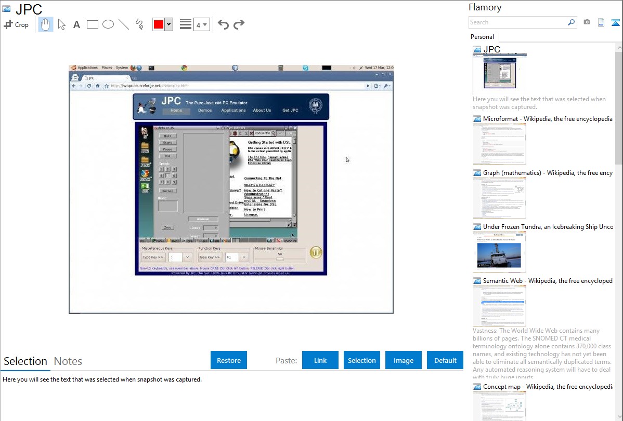The width and height of the screenshot is (623, 421).
Task: Select the ellipse drawing tool
Action: pos(108,24)
